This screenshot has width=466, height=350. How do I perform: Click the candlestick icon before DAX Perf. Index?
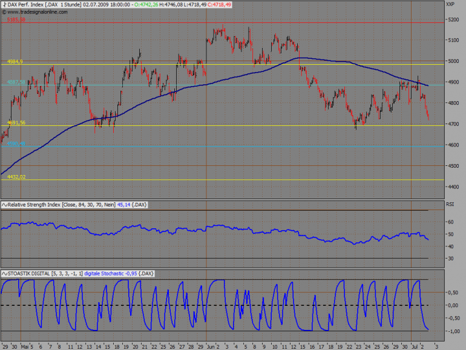tap(4, 5)
